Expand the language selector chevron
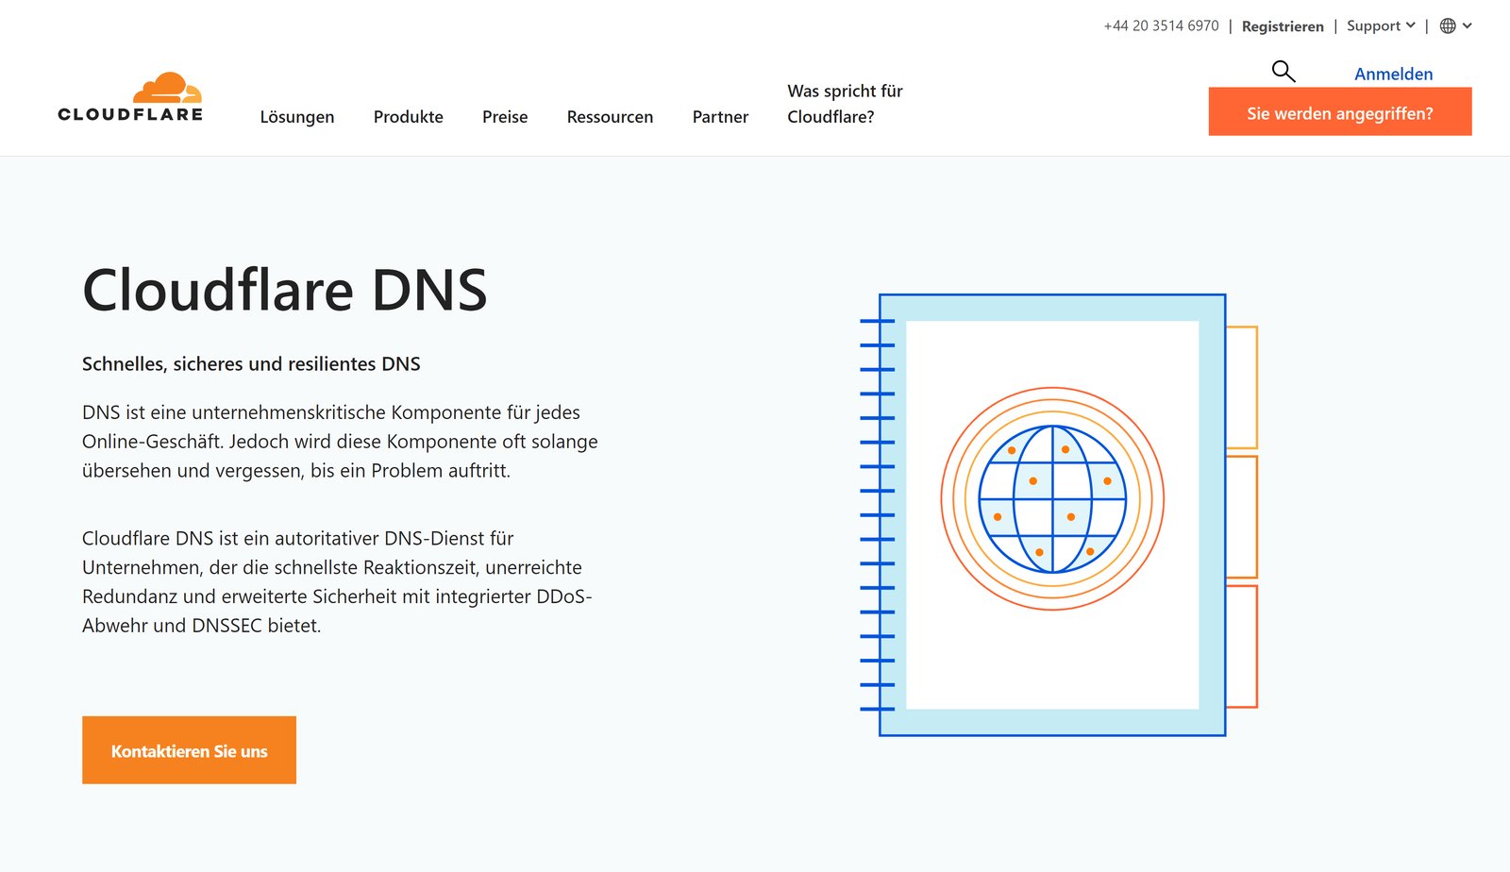Image resolution: width=1510 pixels, height=872 pixels. click(x=1468, y=25)
